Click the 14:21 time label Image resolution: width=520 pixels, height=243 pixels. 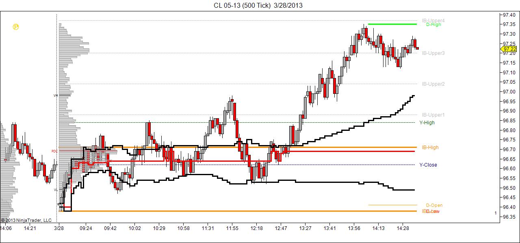(x=30, y=228)
